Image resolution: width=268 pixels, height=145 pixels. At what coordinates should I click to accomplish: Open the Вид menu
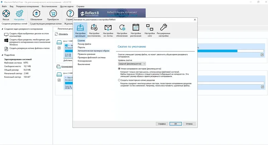point(11,6)
